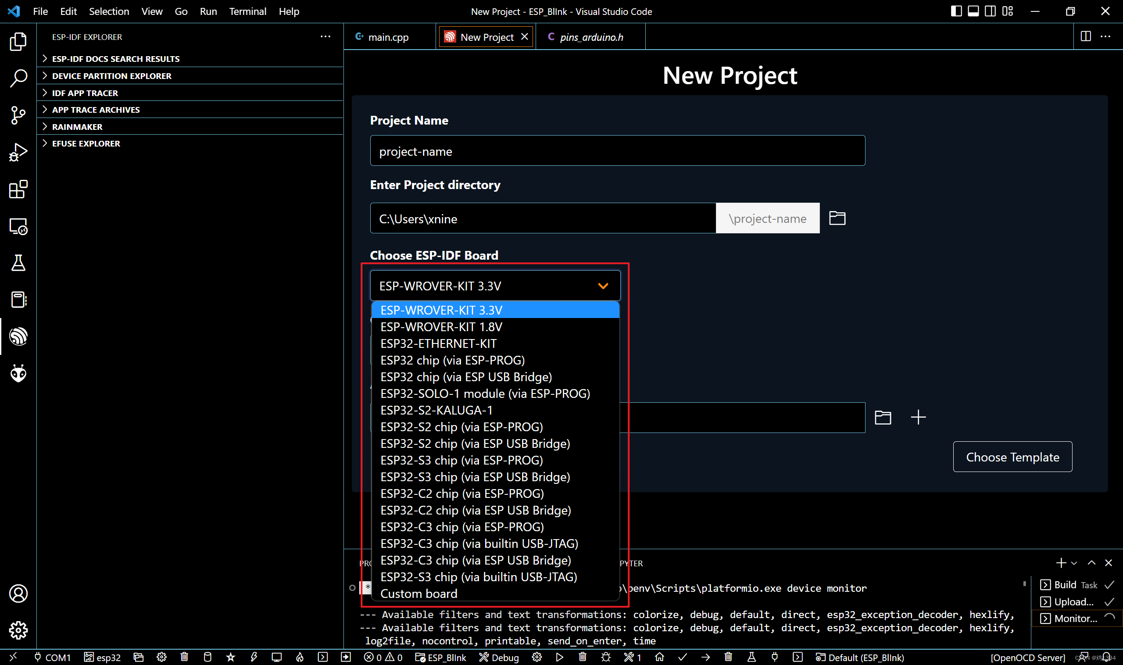Toggle the primary side bar layout icon
This screenshot has height=665, width=1123.
[x=956, y=11]
